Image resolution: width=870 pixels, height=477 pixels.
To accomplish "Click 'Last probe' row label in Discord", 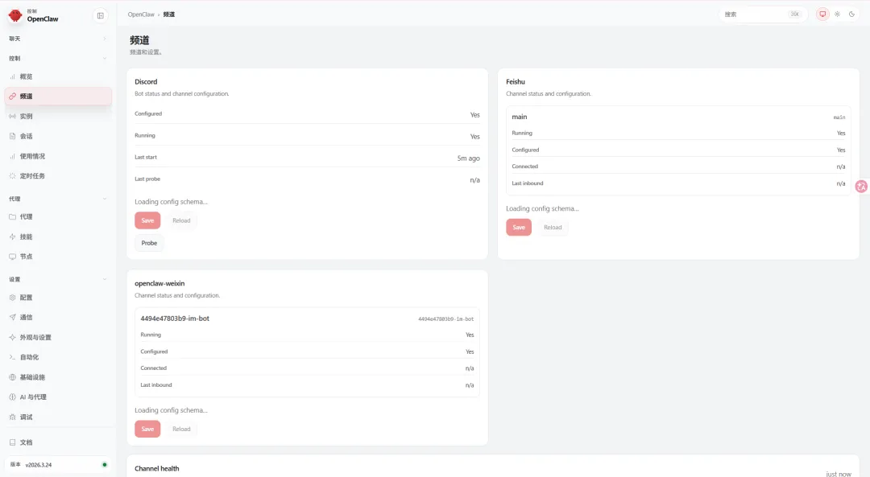I will 147,179.
